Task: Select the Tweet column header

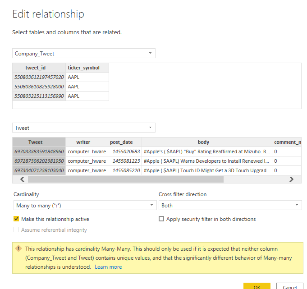Action: pos(39,142)
